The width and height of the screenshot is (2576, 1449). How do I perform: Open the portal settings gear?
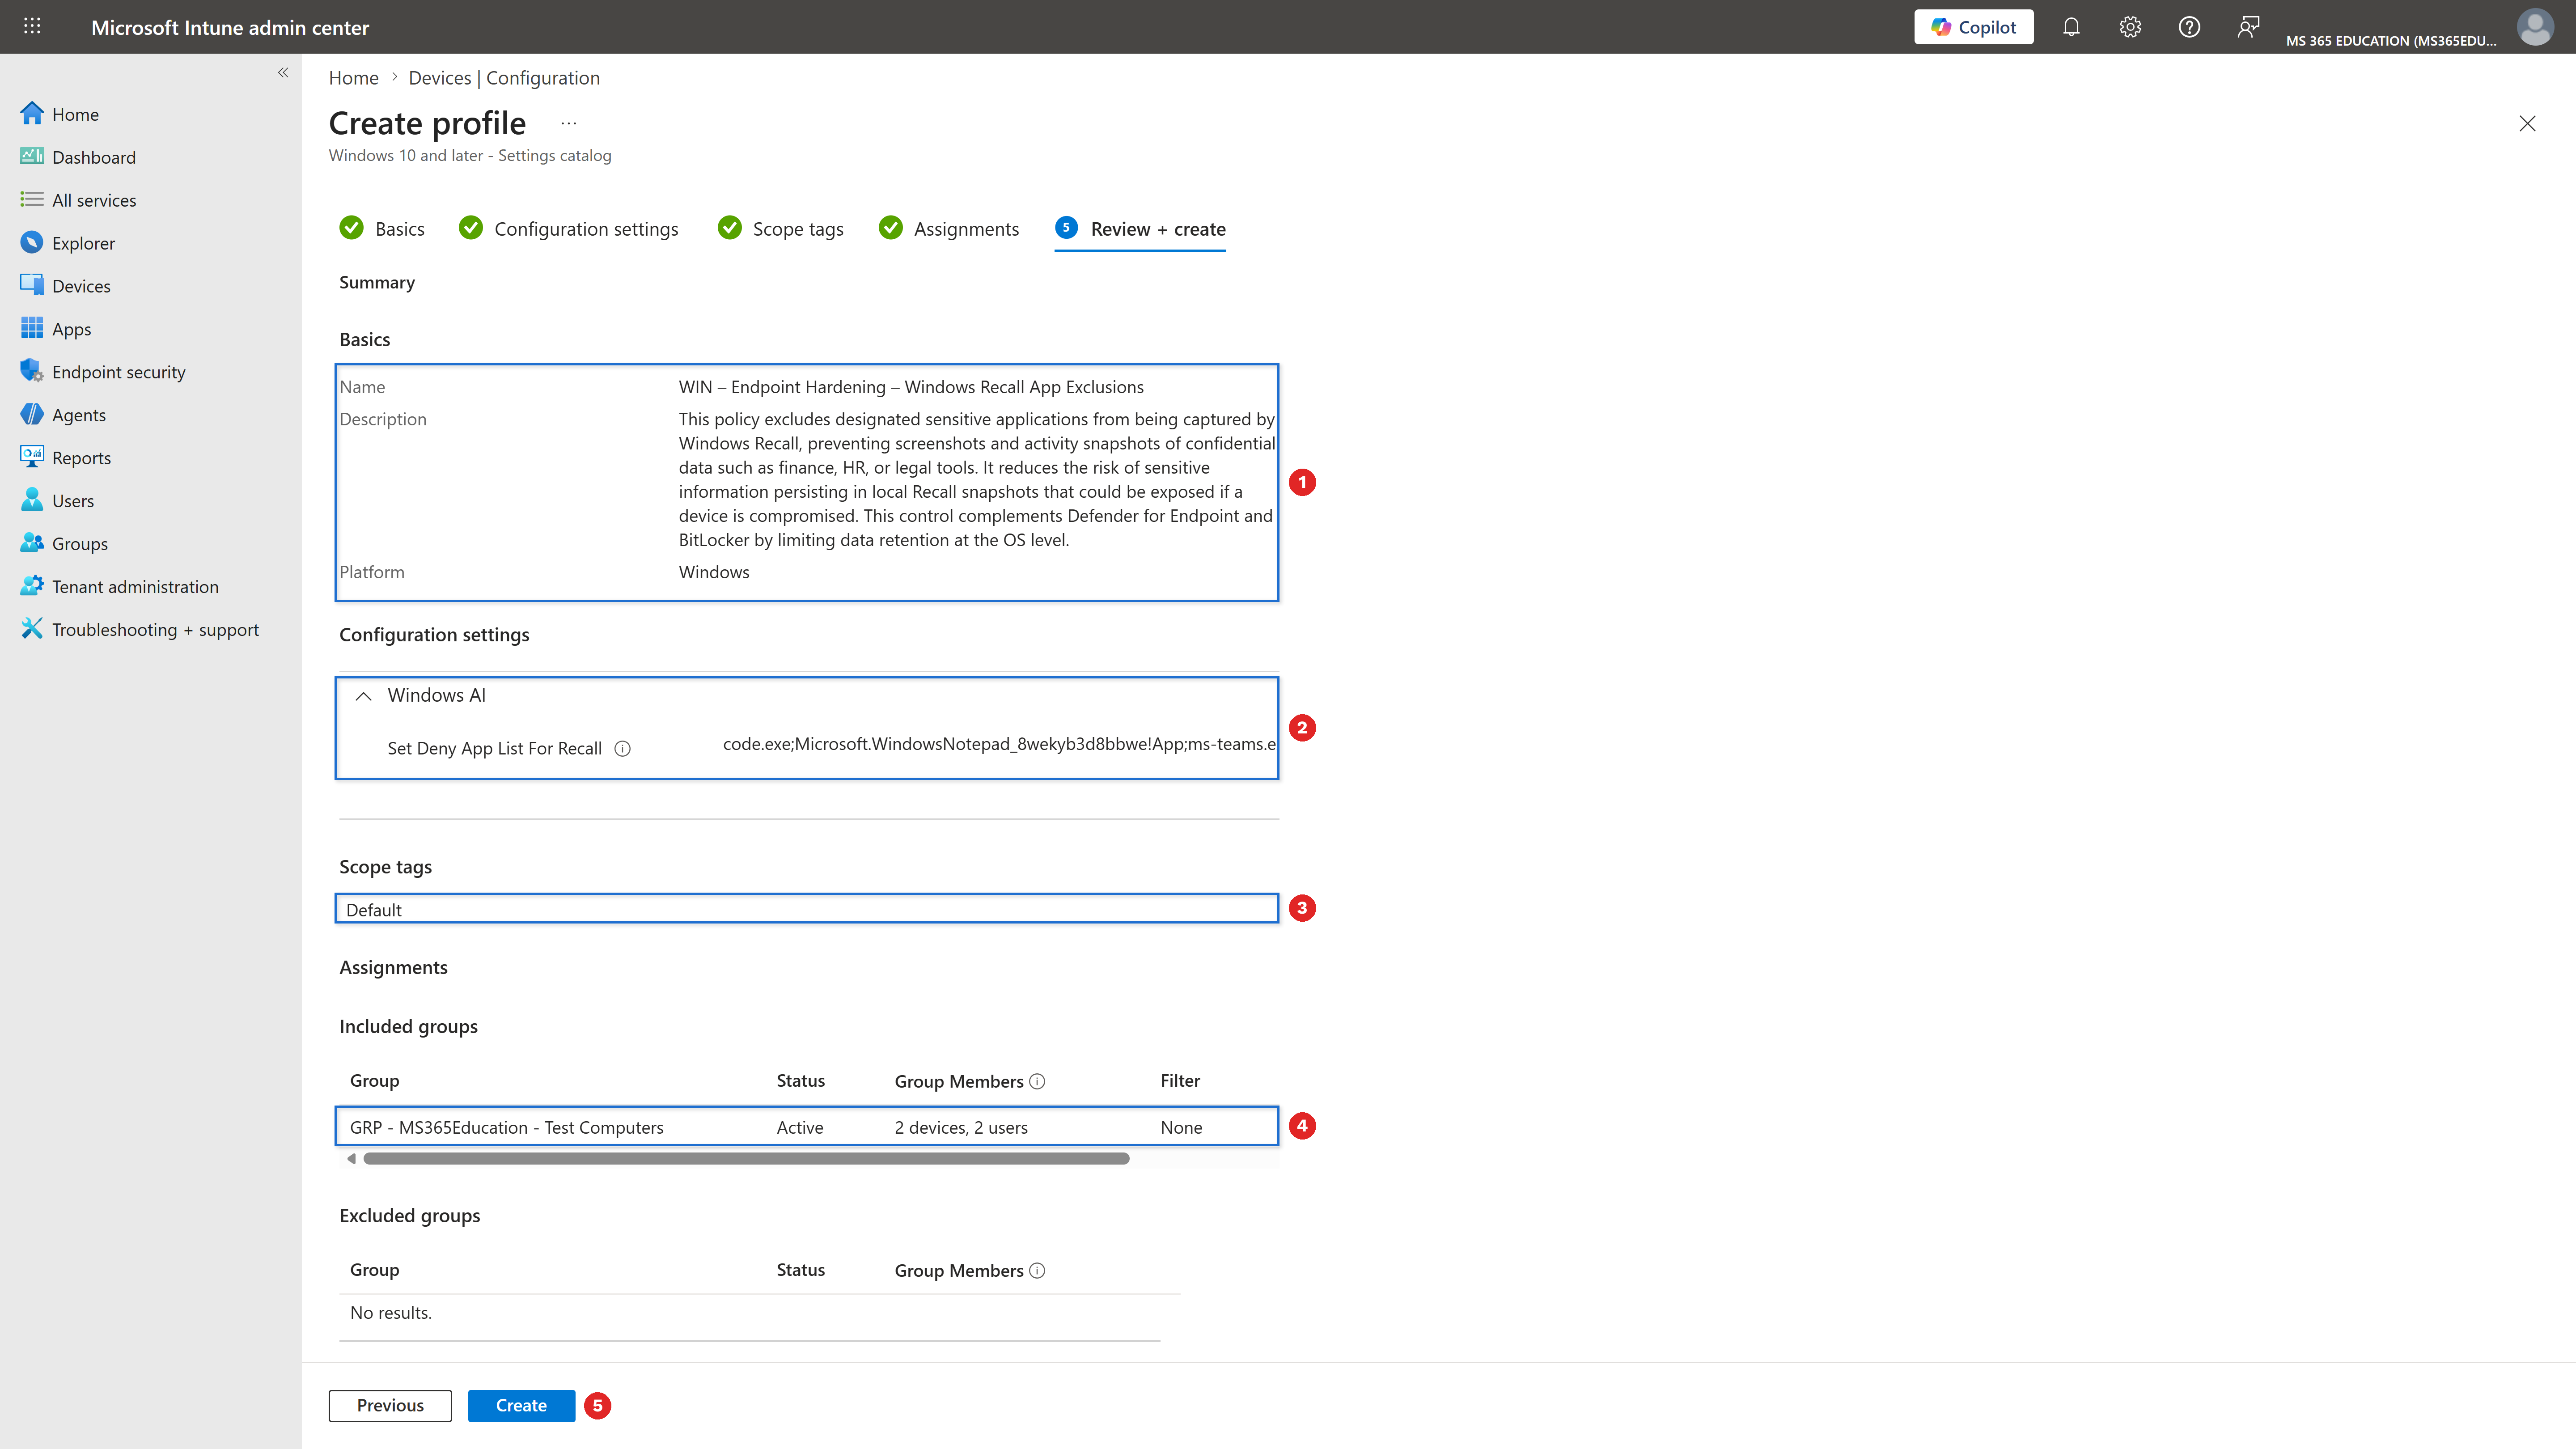[2130, 27]
